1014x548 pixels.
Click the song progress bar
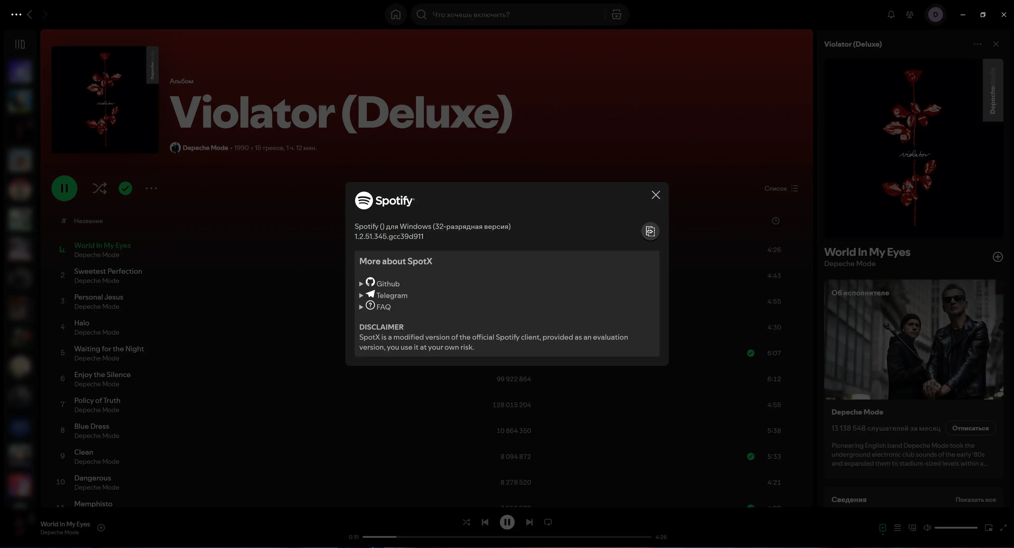[507, 537]
